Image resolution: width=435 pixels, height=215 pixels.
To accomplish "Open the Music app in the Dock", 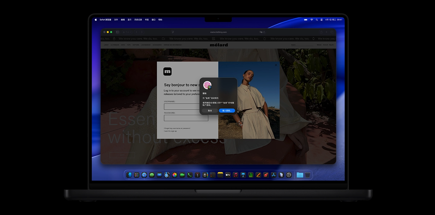I will 235,175.
